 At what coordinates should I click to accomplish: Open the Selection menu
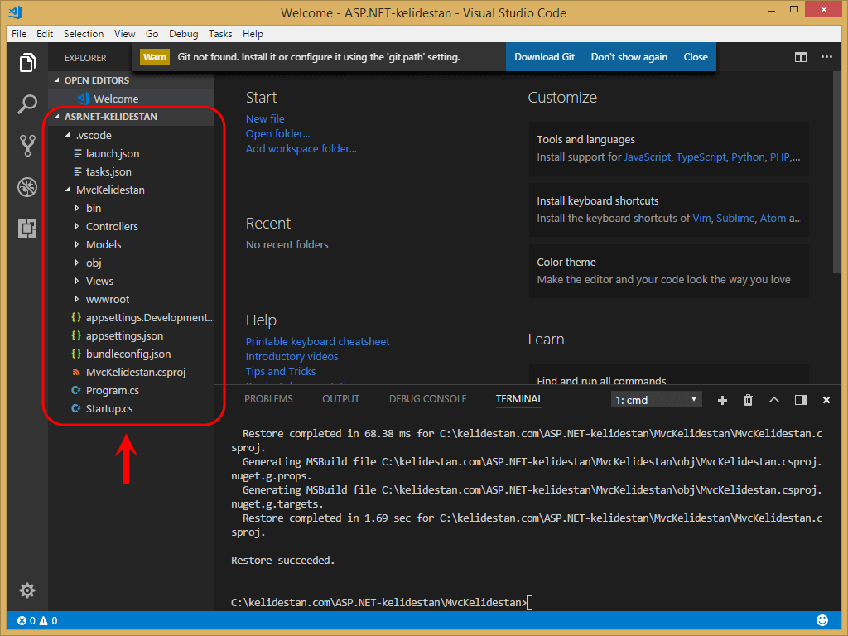point(84,33)
